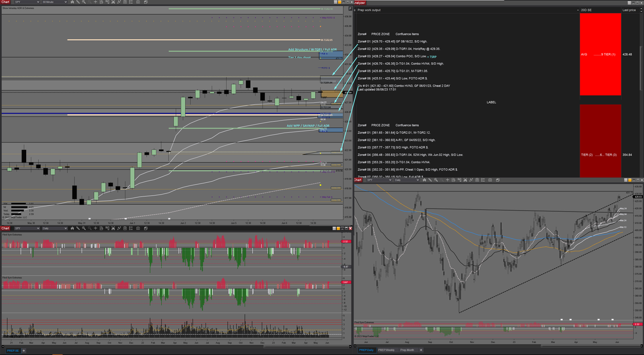Open Daily interval dropdown on PREP.SE chart

(55, 228)
